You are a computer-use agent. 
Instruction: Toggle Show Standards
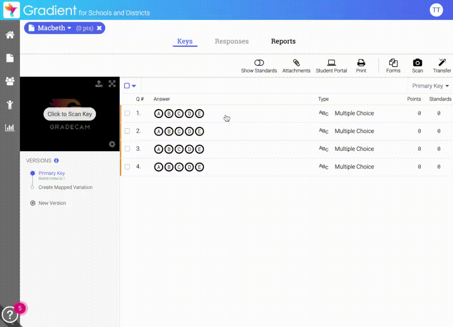(x=259, y=65)
